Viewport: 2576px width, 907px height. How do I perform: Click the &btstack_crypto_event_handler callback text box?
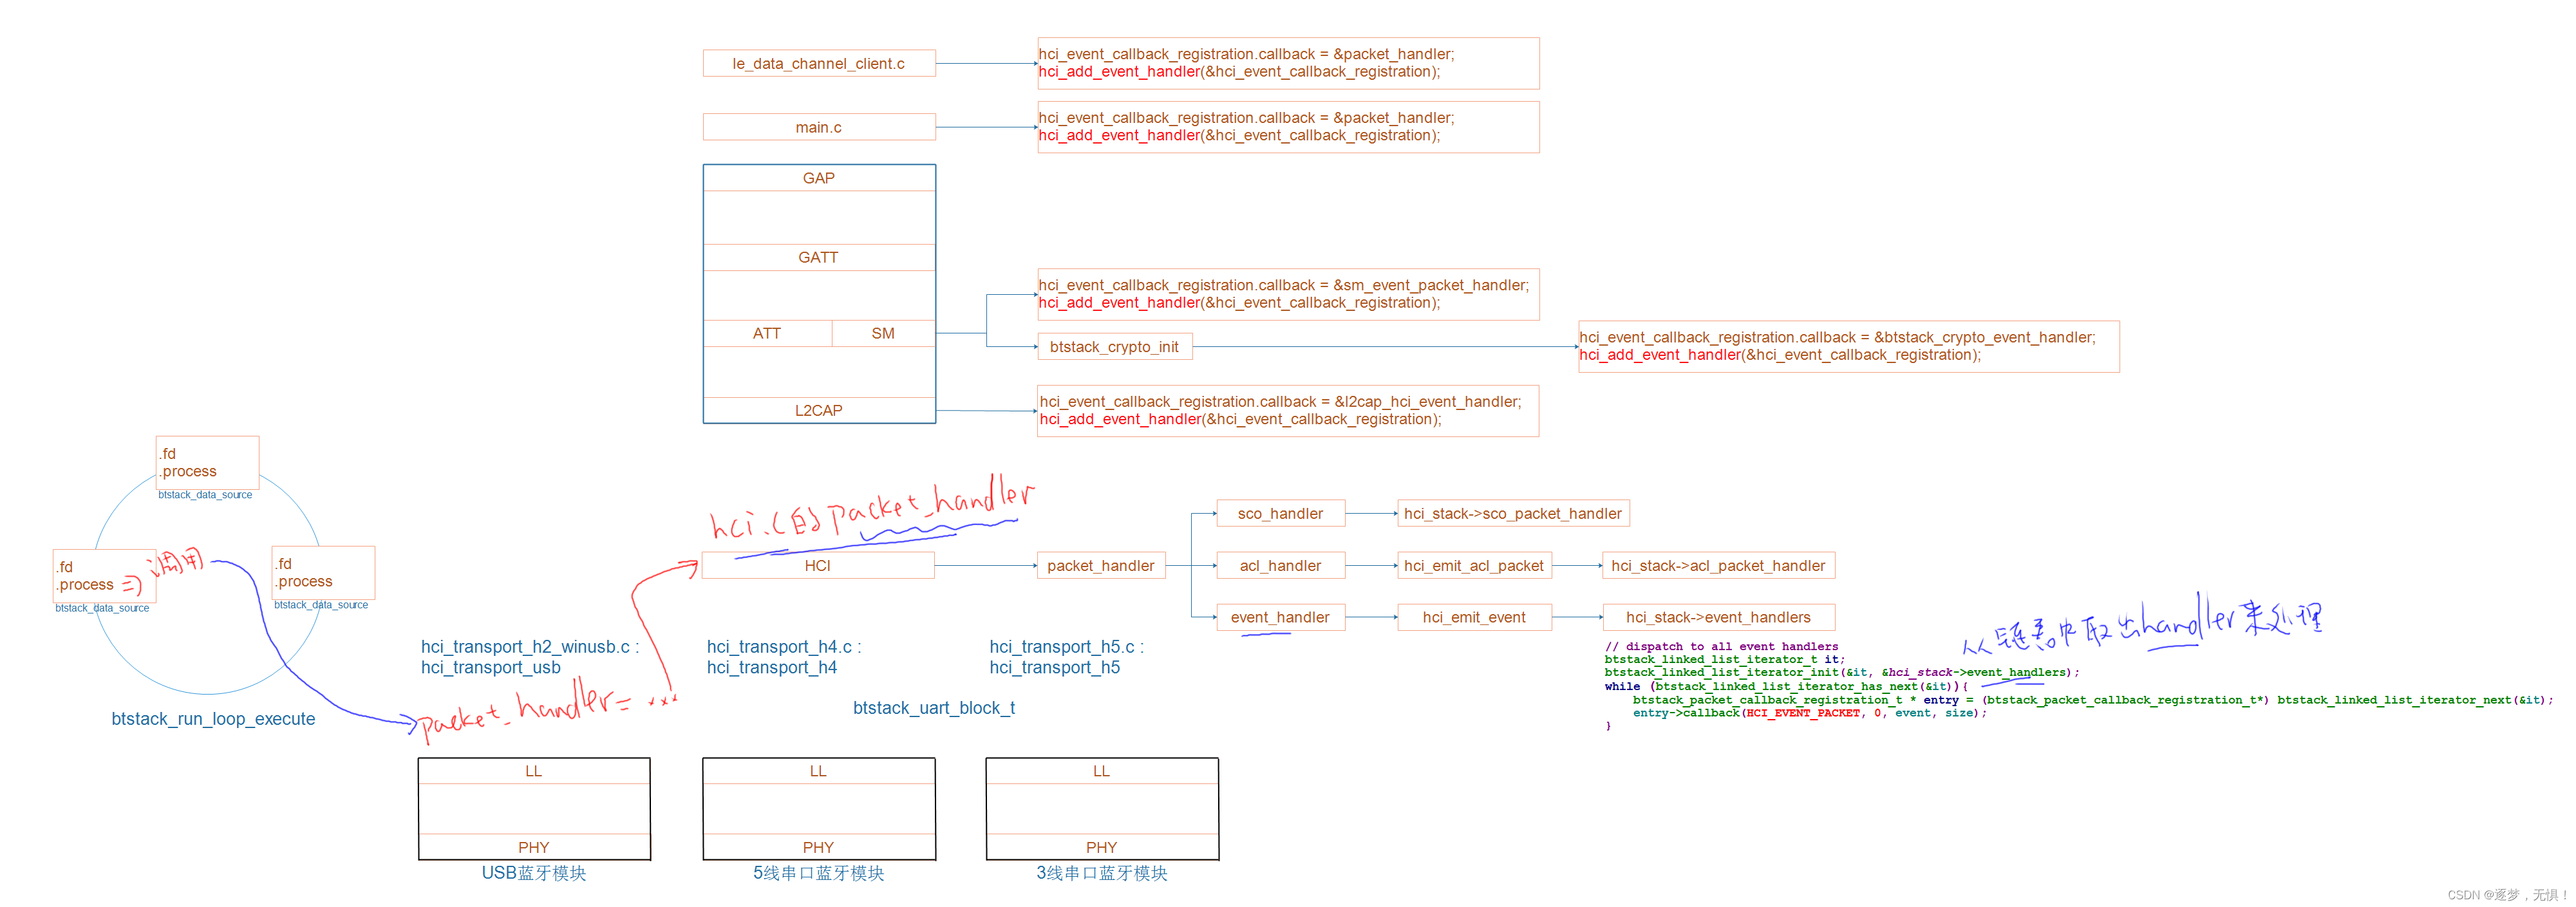click(x=1848, y=346)
